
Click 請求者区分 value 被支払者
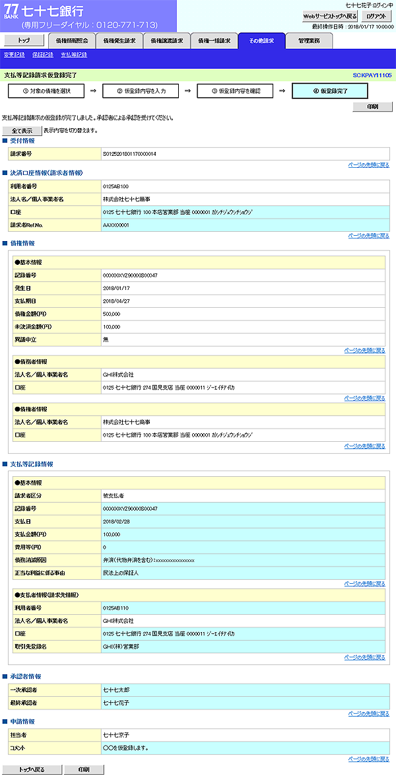click(x=114, y=495)
